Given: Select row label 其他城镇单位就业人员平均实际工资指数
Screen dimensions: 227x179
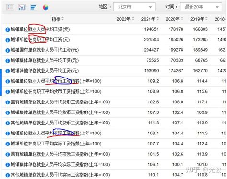Looking at the screenshot, I should pyautogui.click(x=60, y=175).
